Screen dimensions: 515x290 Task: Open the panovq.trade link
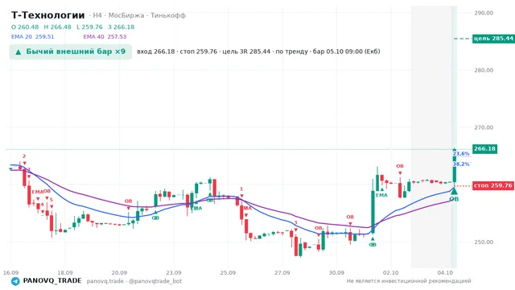(x=105, y=281)
